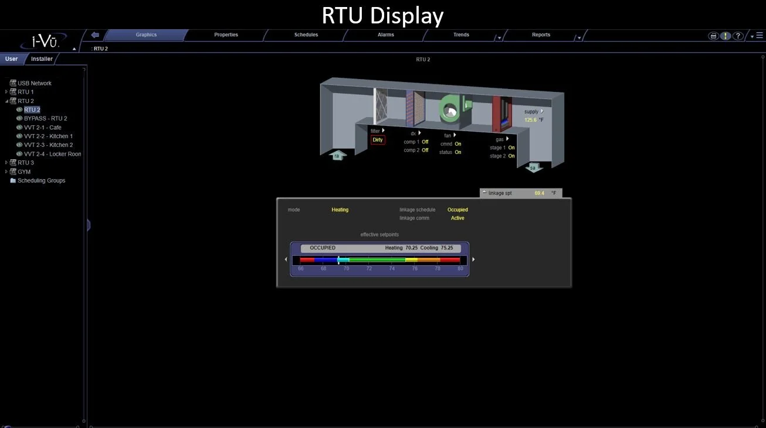Click the effective setpoints color bar
The width and height of the screenshot is (766, 428).
coord(380,259)
